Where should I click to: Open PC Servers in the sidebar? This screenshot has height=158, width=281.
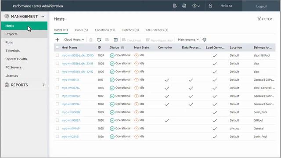pos(24,67)
